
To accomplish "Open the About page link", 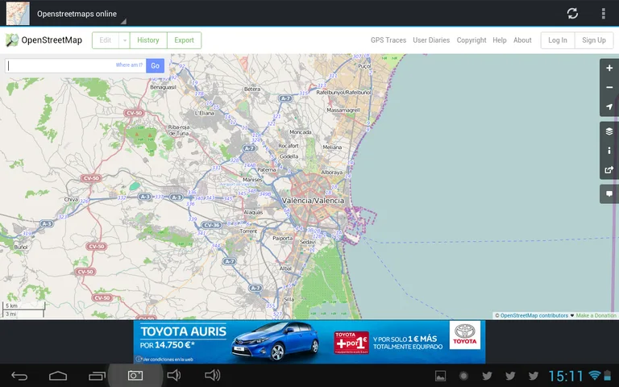I will click(522, 40).
